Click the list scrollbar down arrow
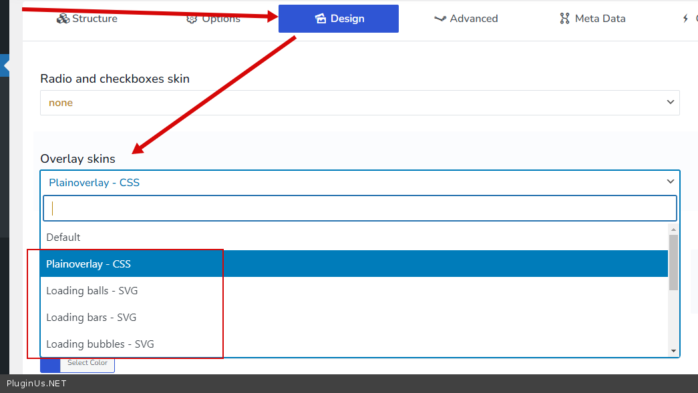The image size is (698, 393). click(x=673, y=351)
